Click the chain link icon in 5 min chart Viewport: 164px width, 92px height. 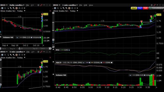pyautogui.click(x=41, y=52)
